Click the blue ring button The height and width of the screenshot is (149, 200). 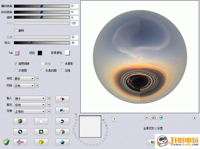[x=20, y=132]
